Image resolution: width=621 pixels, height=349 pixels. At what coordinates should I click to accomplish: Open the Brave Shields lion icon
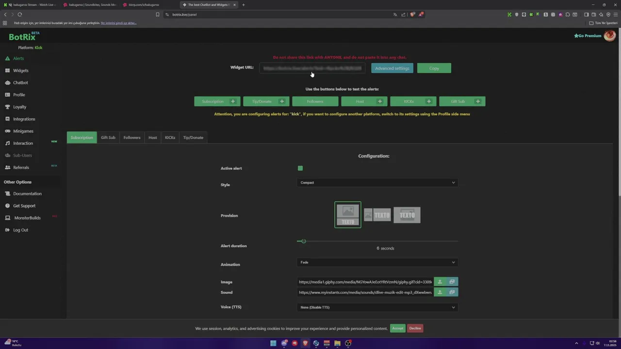[x=412, y=15]
